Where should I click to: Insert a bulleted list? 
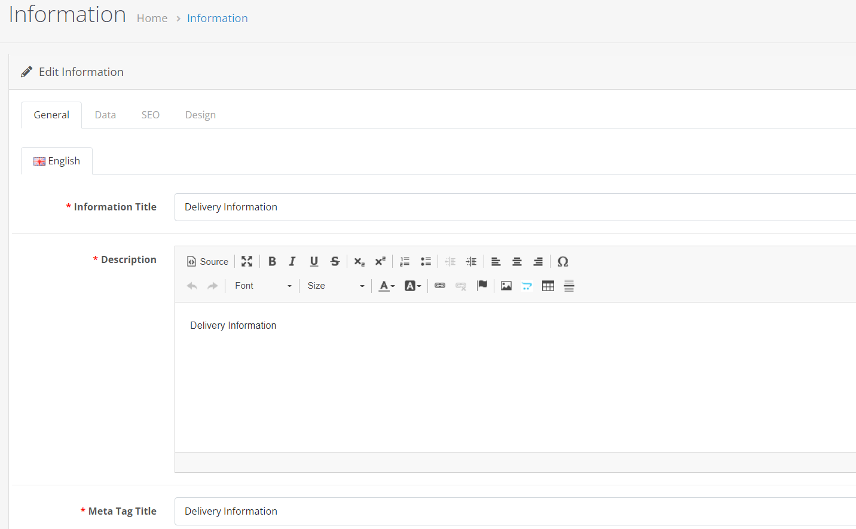coord(426,262)
